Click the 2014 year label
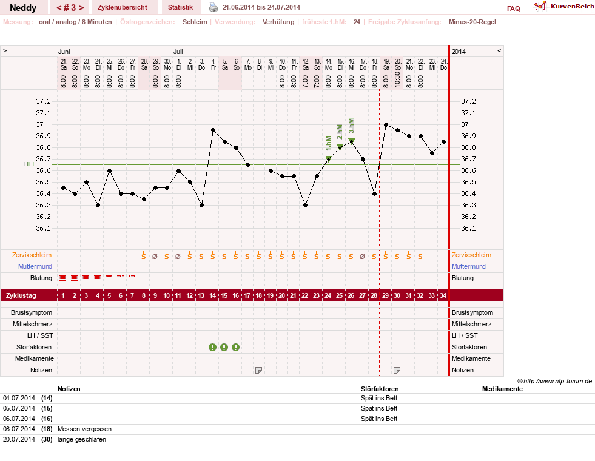Screen dimensions: 595x461 tap(459, 52)
